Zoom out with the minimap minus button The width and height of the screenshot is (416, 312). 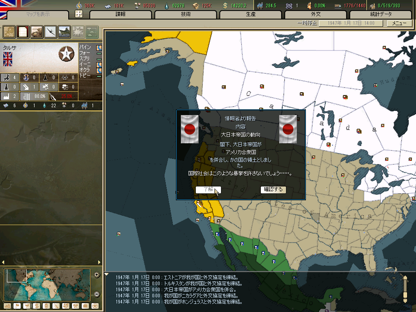tap(97, 294)
